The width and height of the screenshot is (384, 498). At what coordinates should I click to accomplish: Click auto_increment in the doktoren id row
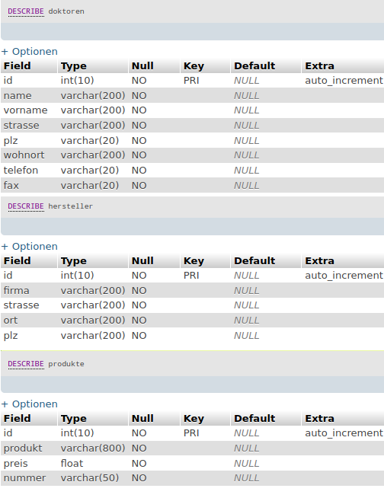344,81
